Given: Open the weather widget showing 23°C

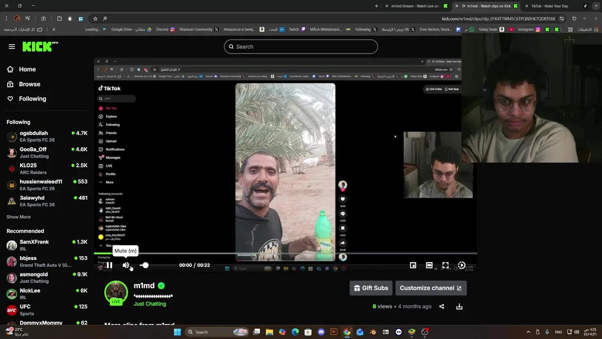Looking at the screenshot, I should (x=17, y=331).
